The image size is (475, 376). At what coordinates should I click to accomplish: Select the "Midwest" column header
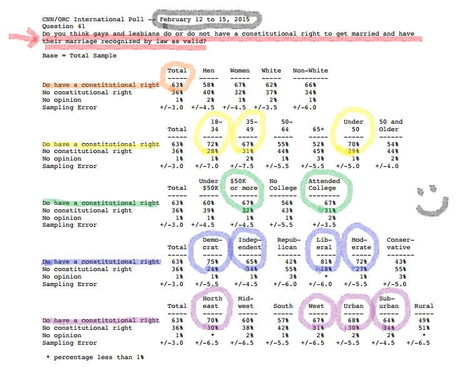click(246, 302)
